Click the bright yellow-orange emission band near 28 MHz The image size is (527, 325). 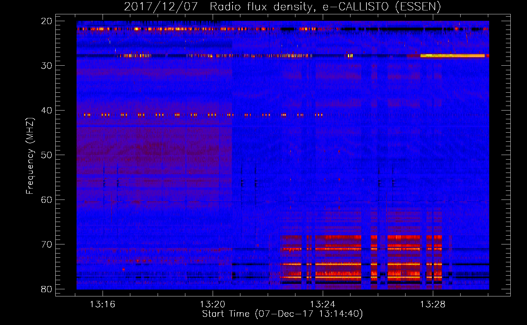452,56
